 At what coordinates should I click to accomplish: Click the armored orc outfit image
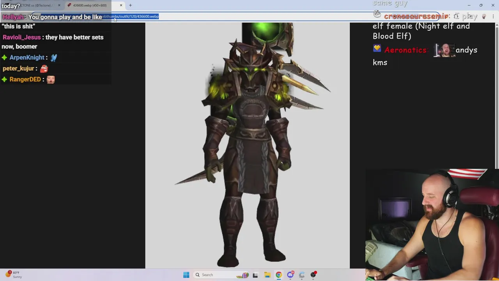(248, 146)
